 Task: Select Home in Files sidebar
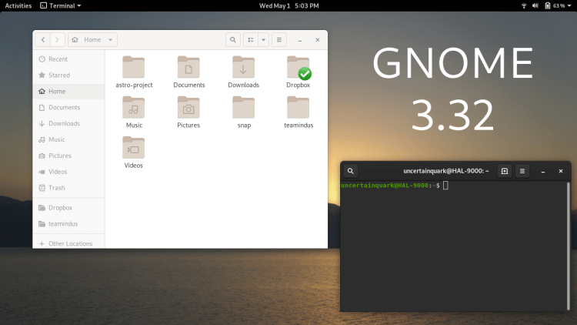click(68, 92)
